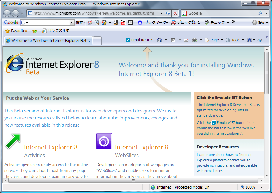The width and height of the screenshot is (272, 193).
Task: Click the Refresh page icon
Action: (x=168, y=13)
